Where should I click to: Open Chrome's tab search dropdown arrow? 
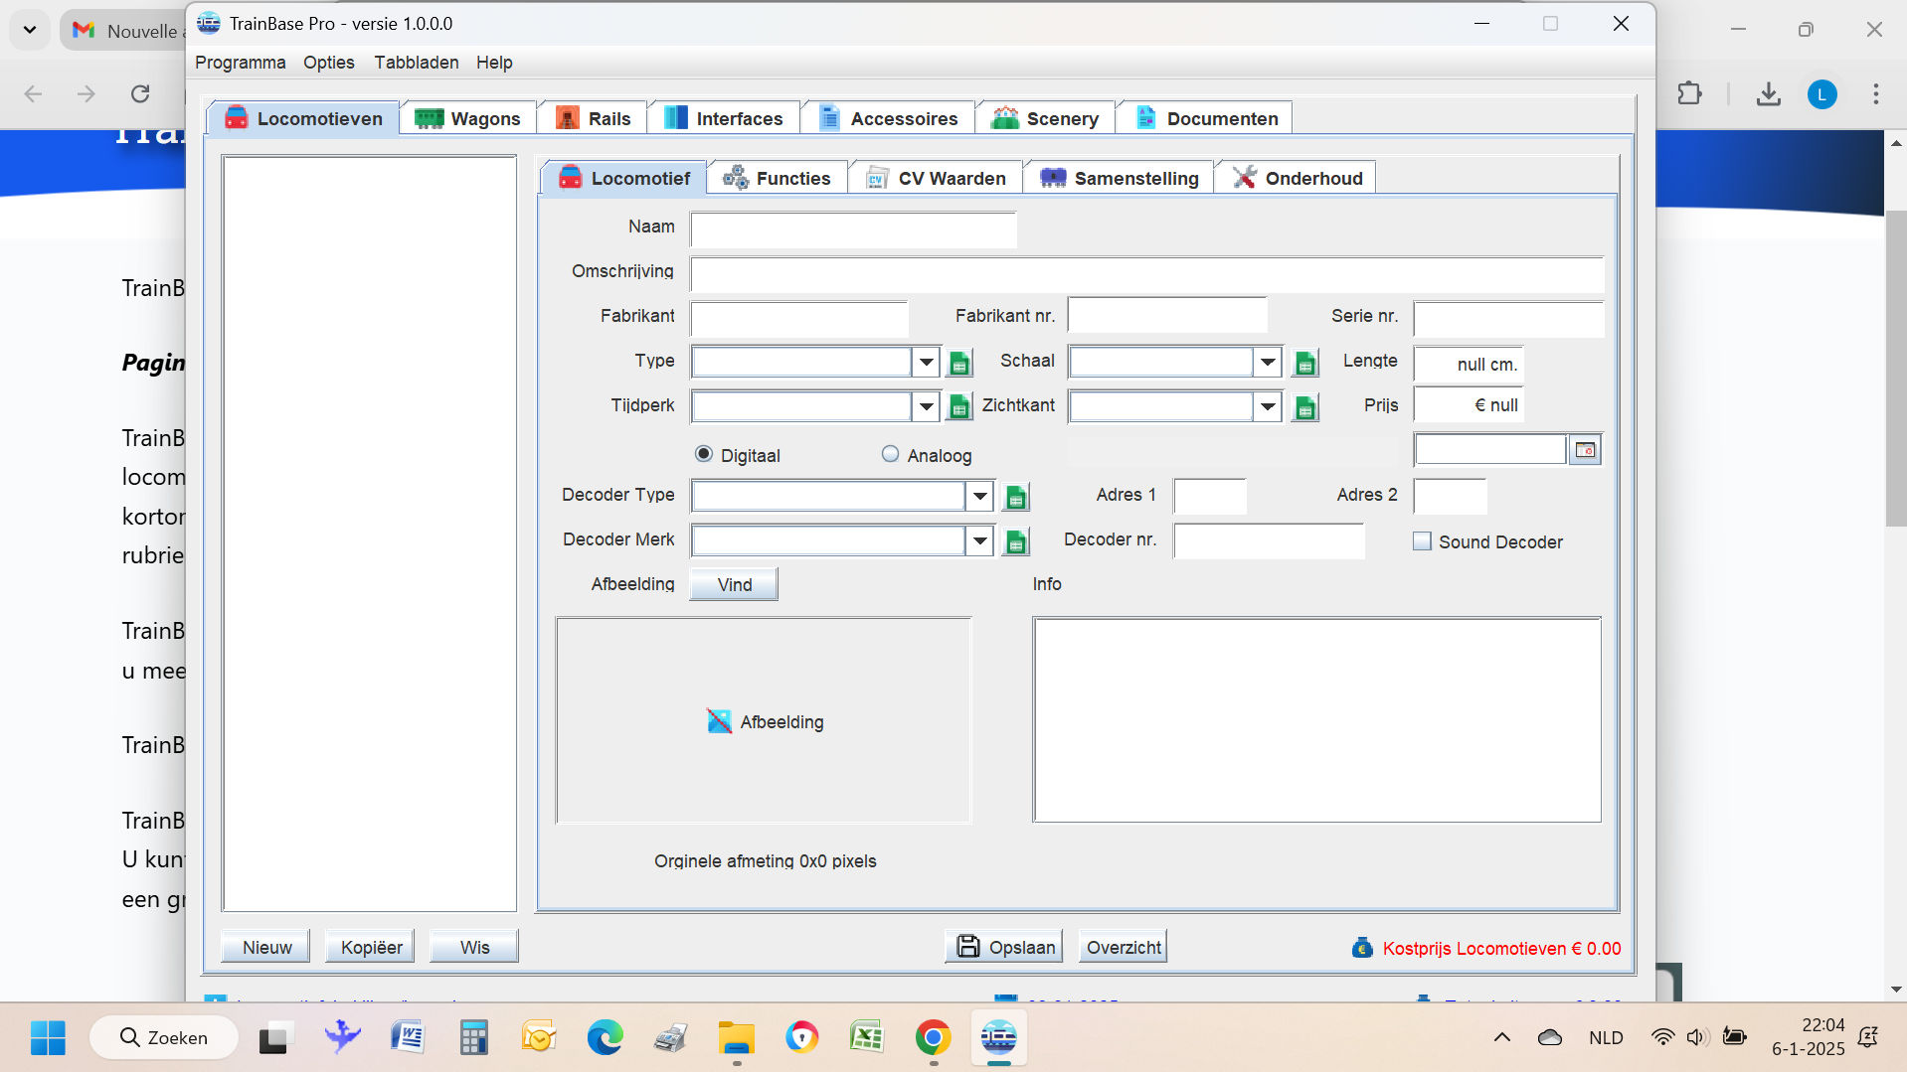point(30,30)
